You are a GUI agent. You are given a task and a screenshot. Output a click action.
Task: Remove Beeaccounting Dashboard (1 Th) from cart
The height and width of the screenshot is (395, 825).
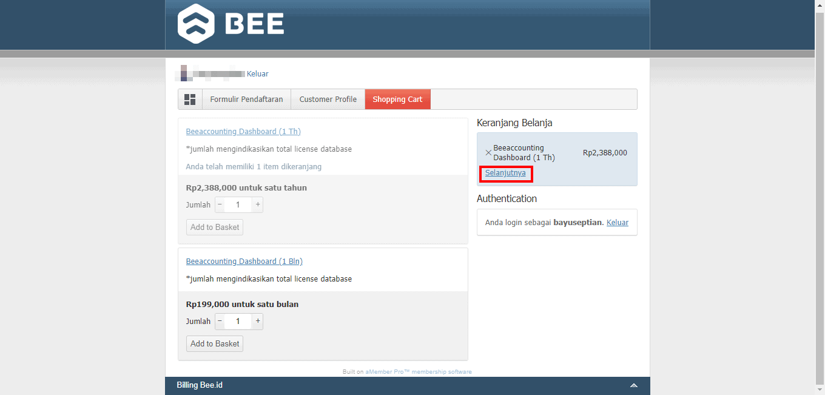click(x=488, y=153)
